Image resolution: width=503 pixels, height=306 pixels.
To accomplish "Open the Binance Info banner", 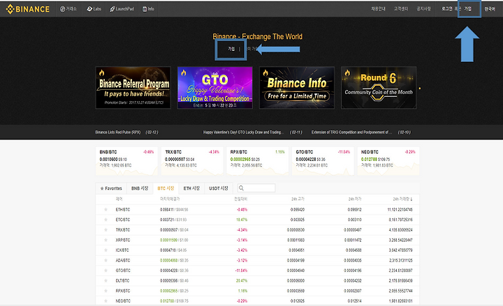I will [297, 88].
